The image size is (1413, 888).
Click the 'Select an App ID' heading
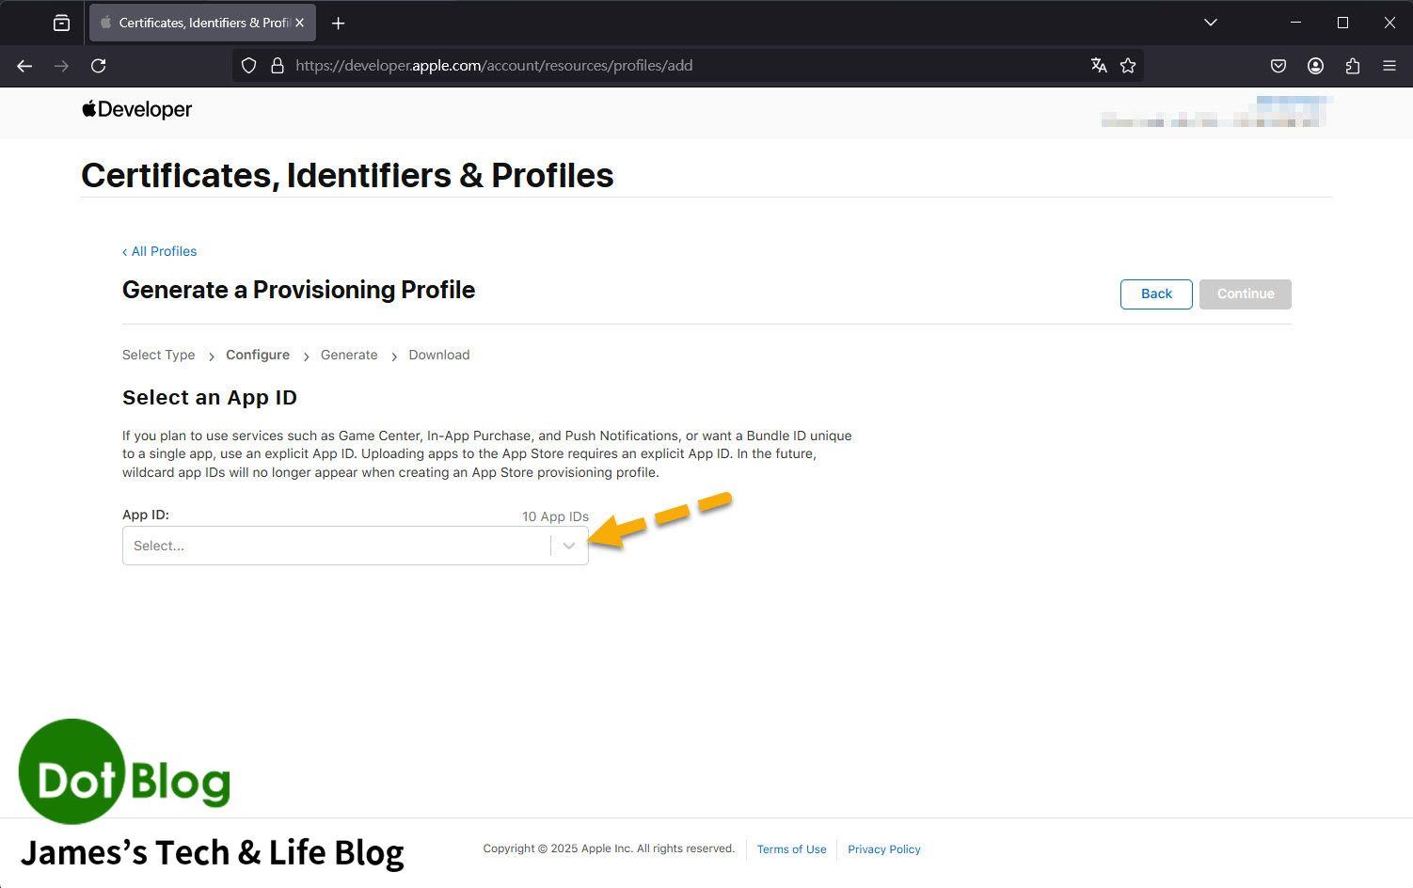click(210, 397)
